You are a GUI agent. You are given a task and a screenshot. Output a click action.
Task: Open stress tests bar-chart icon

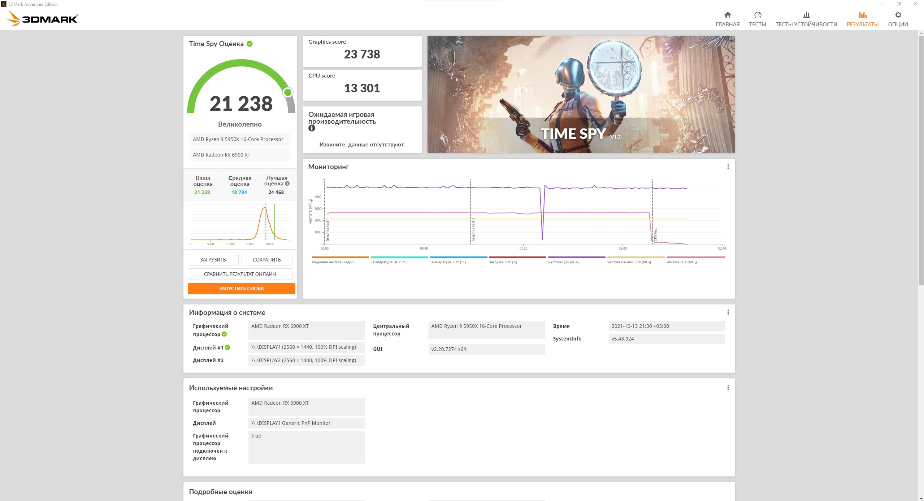tap(806, 15)
